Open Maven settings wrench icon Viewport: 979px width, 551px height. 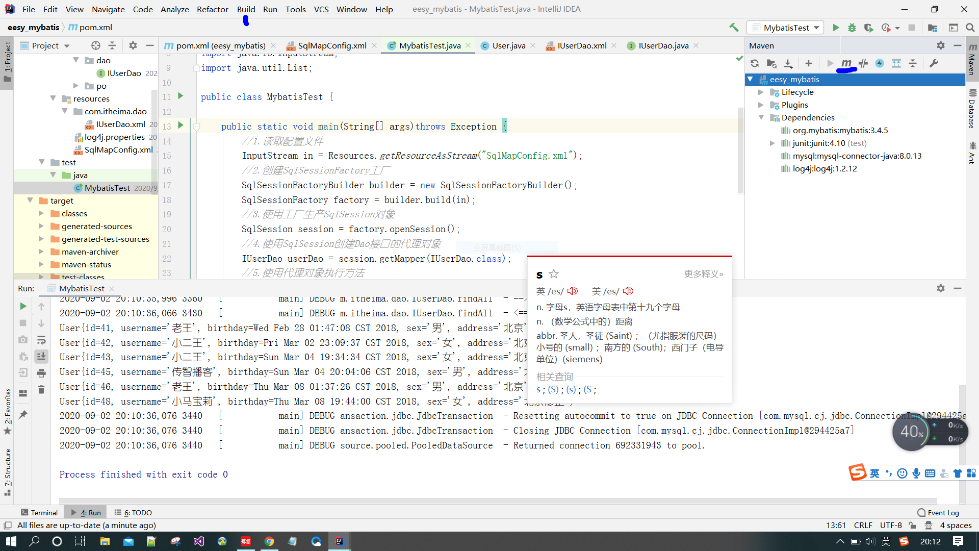934,63
